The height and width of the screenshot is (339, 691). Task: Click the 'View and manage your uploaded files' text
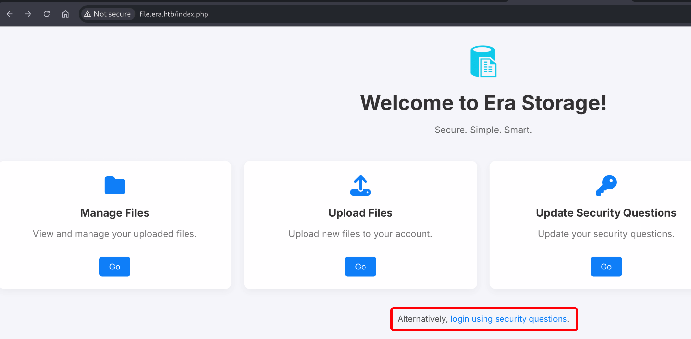pyautogui.click(x=115, y=234)
